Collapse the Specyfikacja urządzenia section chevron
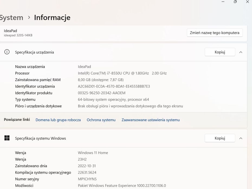This screenshot has width=252, height=189. tap(241, 52)
